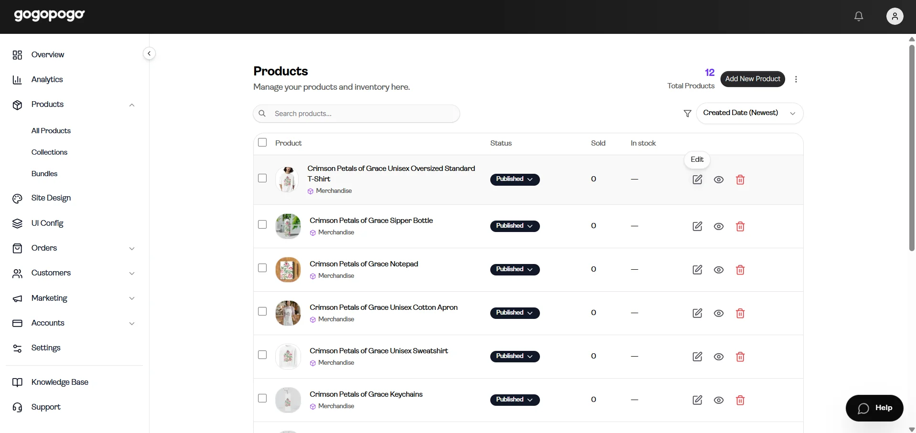Edit the Crimson Petals of Grace Sipper Bottle
The height and width of the screenshot is (433, 916).
point(697,226)
